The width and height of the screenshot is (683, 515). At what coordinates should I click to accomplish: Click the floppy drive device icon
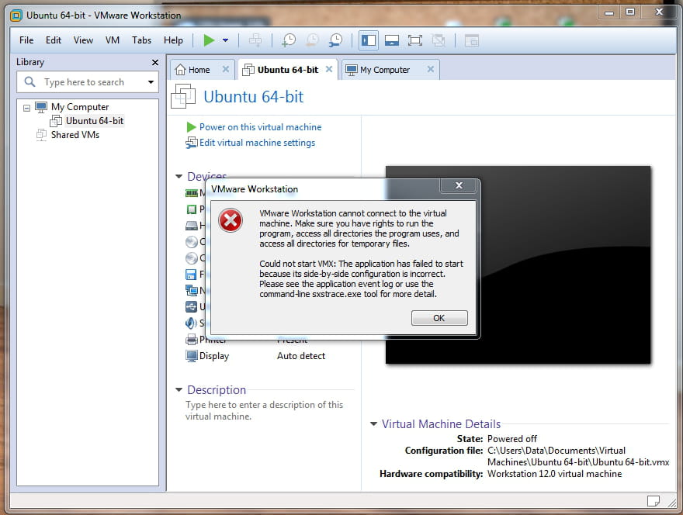pyautogui.click(x=191, y=275)
